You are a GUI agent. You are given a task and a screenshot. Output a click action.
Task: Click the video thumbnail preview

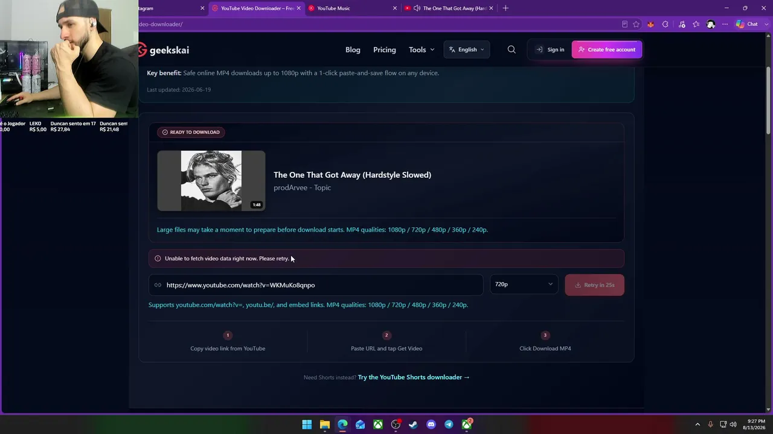[211, 181]
